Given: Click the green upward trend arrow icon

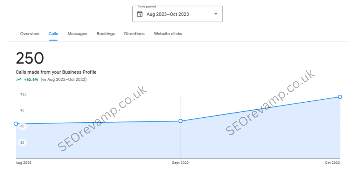Looking at the screenshot, I should [x=19, y=80].
